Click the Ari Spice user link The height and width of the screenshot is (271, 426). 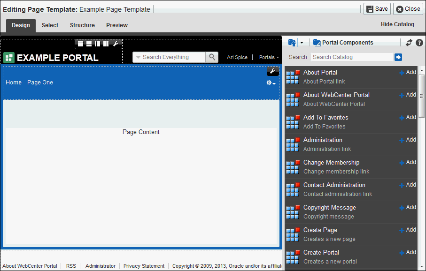coord(237,57)
